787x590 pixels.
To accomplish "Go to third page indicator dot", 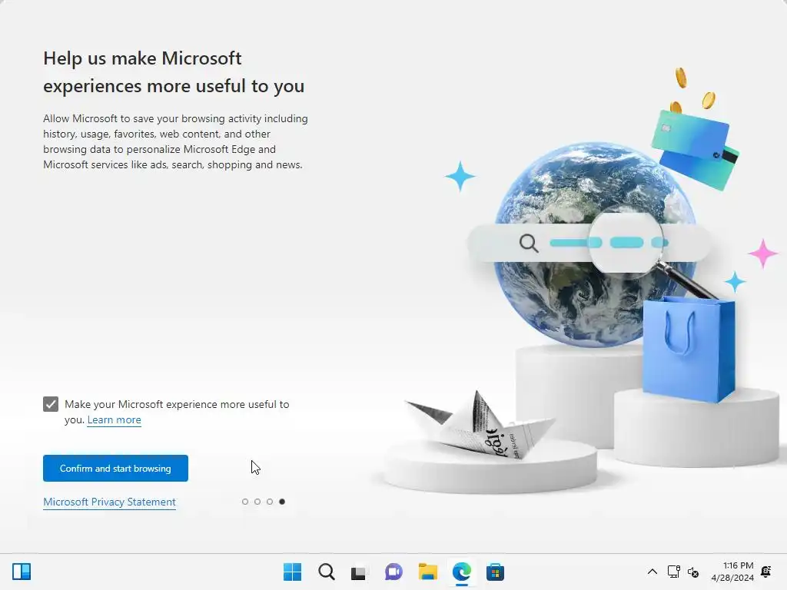I will (x=270, y=502).
